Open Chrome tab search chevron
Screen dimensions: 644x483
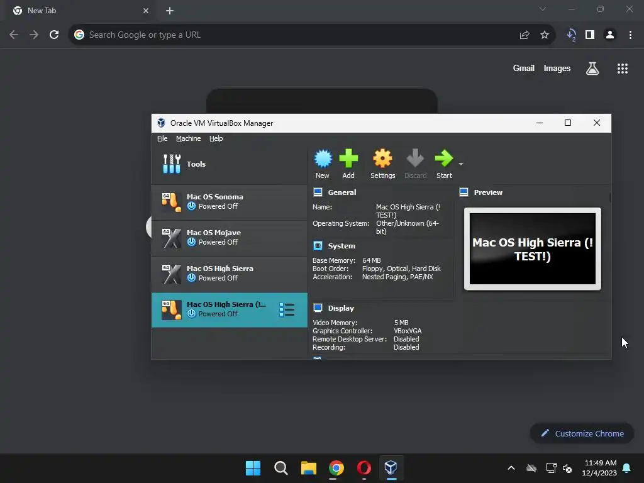pos(543,9)
